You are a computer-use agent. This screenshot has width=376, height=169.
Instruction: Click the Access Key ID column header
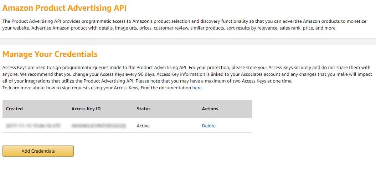tap(86, 109)
